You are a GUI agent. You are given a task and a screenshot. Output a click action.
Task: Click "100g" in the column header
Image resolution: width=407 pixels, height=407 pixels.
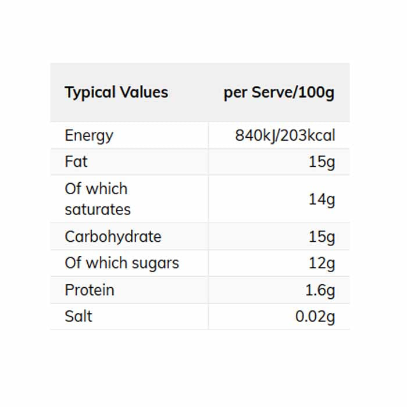tap(316, 92)
